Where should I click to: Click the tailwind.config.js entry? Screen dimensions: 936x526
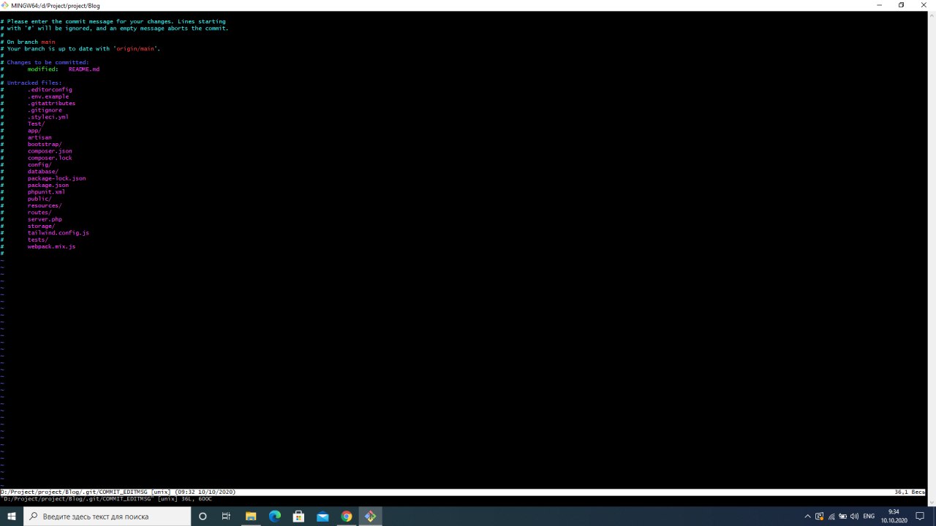58,233
